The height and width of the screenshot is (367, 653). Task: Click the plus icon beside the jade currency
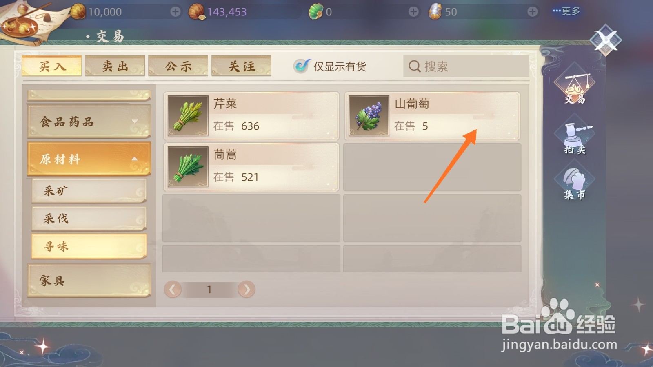[413, 12]
